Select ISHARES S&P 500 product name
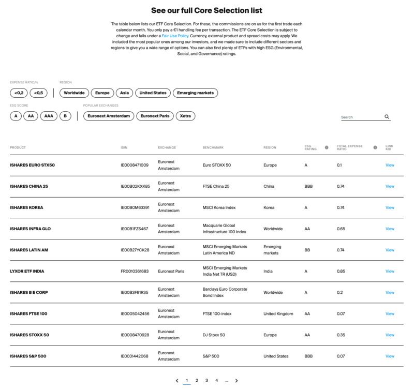Image resolution: width=414 pixels, height=390 pixels. [x=28, y=356]
